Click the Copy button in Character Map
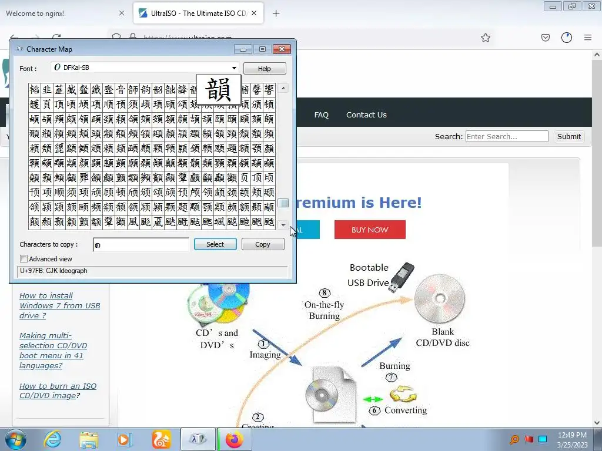Image resolution: width=602 pixels, height=451 pixels. 263,244
